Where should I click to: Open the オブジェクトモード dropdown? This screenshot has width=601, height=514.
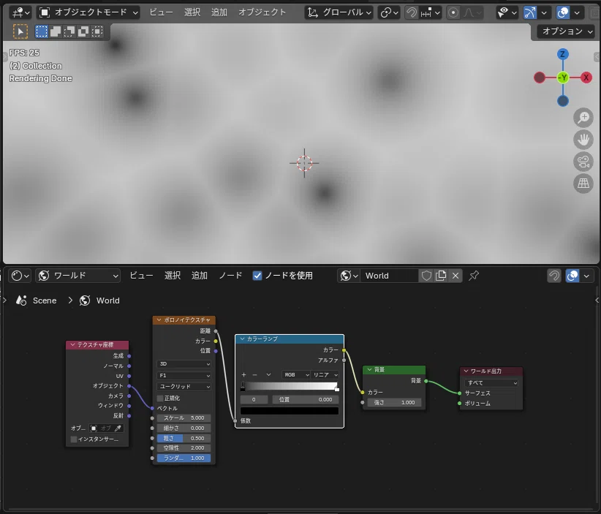click(88, 12)
